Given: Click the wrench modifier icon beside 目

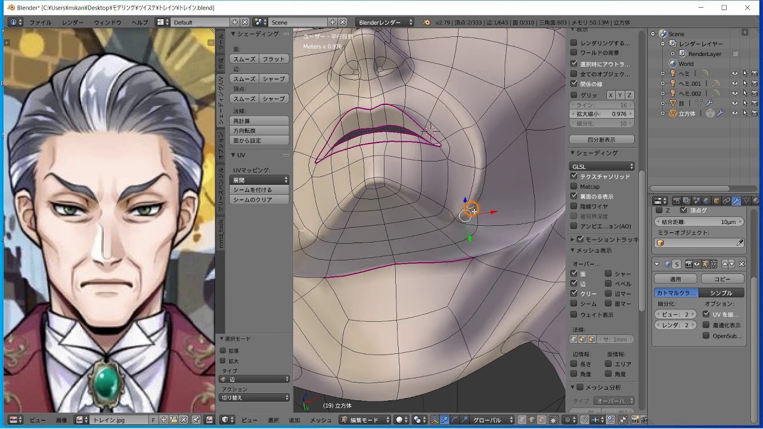Looking at the screenshot, I should [709, 103].
